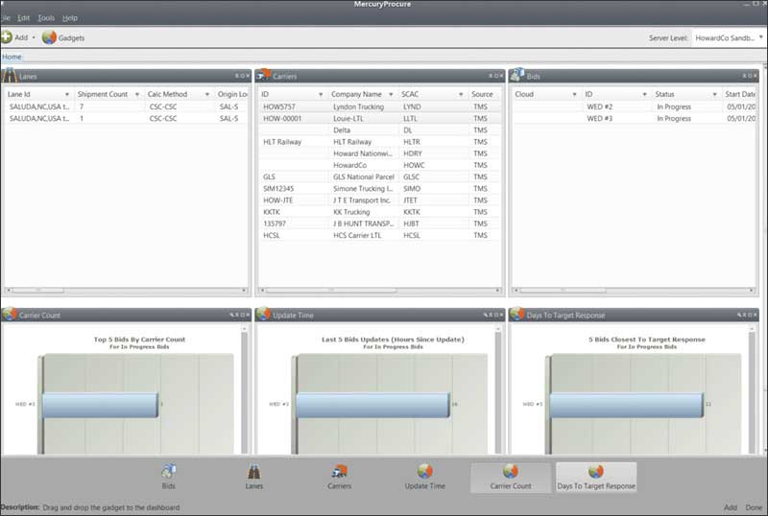Select the Louie-LTL carrier row
The width and height of the screenshot is (768, 516).
[380, 119]
